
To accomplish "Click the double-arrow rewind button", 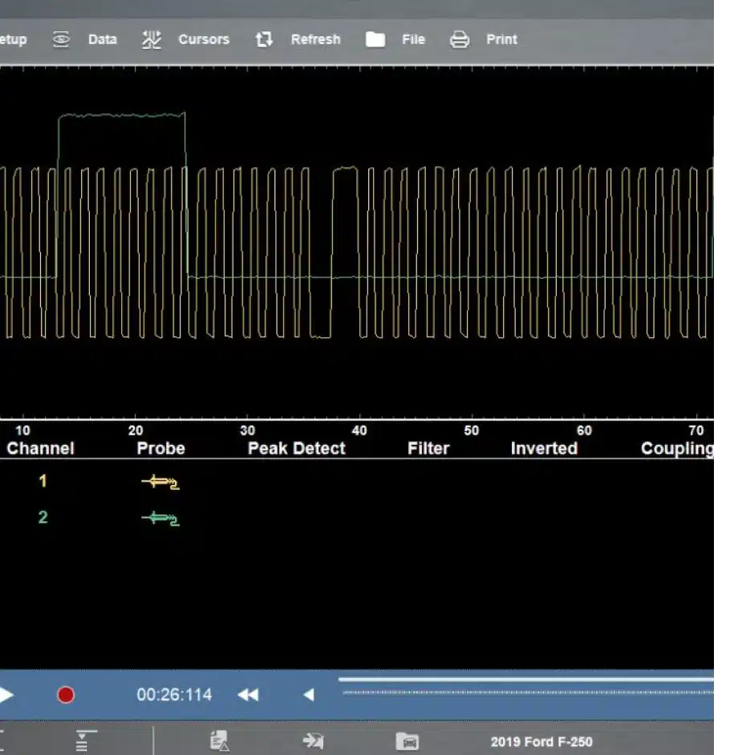I will [x=248, y=695].
